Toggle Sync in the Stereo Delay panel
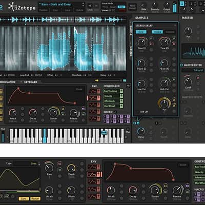 coord(141,32)
